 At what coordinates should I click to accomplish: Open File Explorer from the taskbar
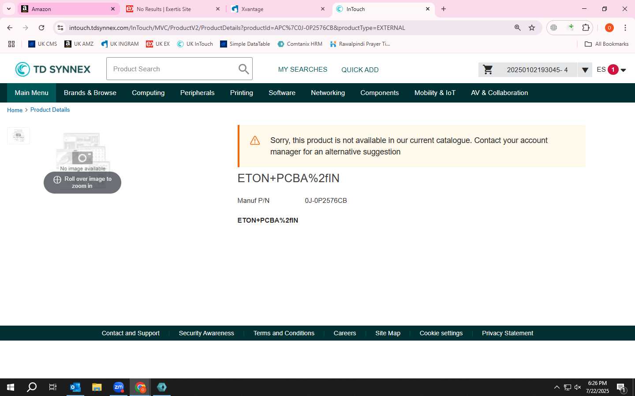tap(97, 387)
